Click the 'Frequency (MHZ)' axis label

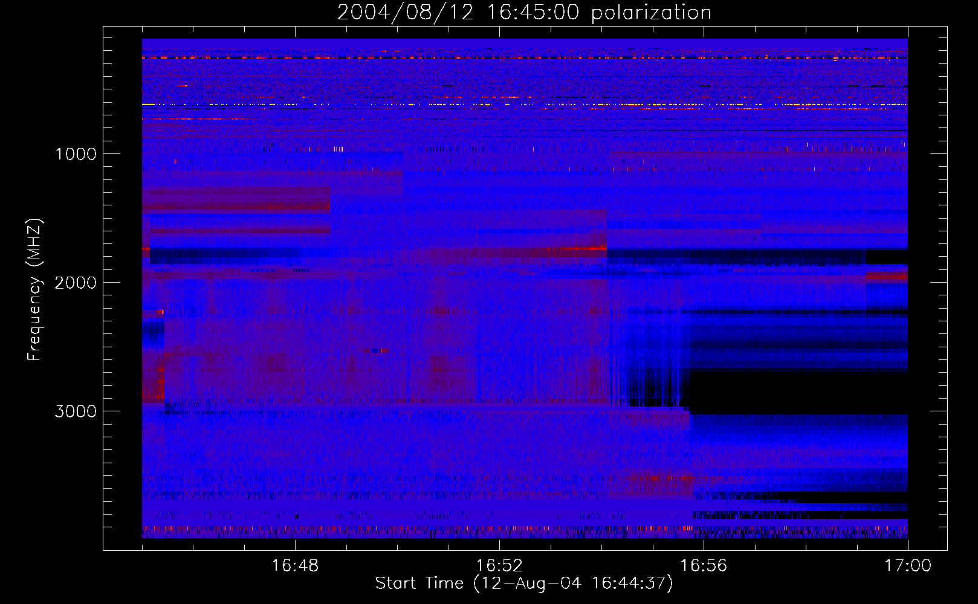[34, 290]
